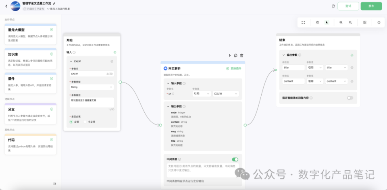Click the 参数名 field containing CXLW
The height and width of the screenshot is (190, 387).
[92, 73]
